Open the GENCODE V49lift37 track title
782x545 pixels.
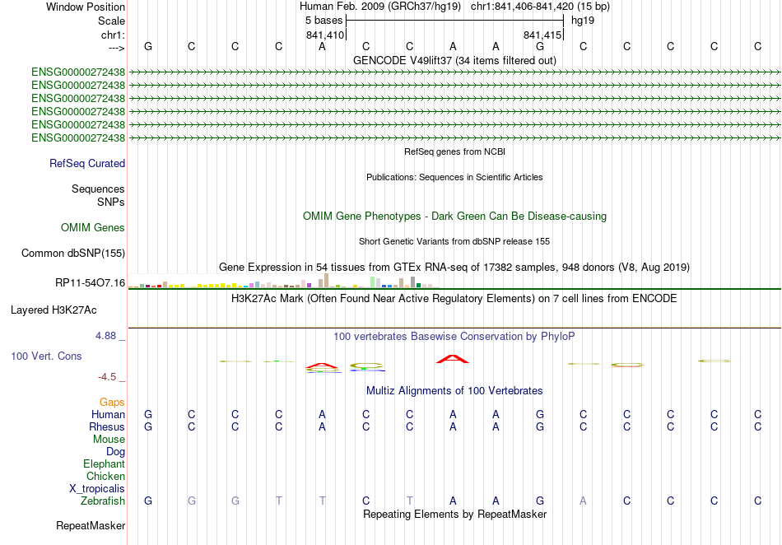tap(454, 60)
